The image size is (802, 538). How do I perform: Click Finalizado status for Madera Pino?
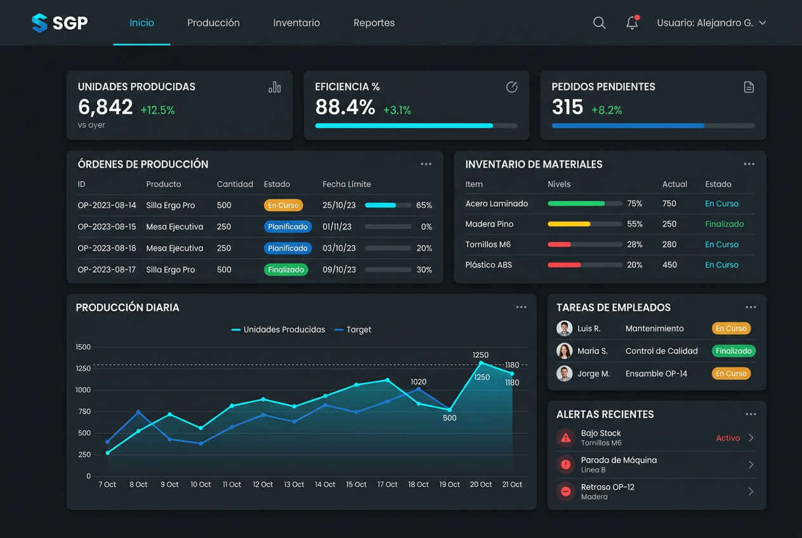tap(725, 224)
